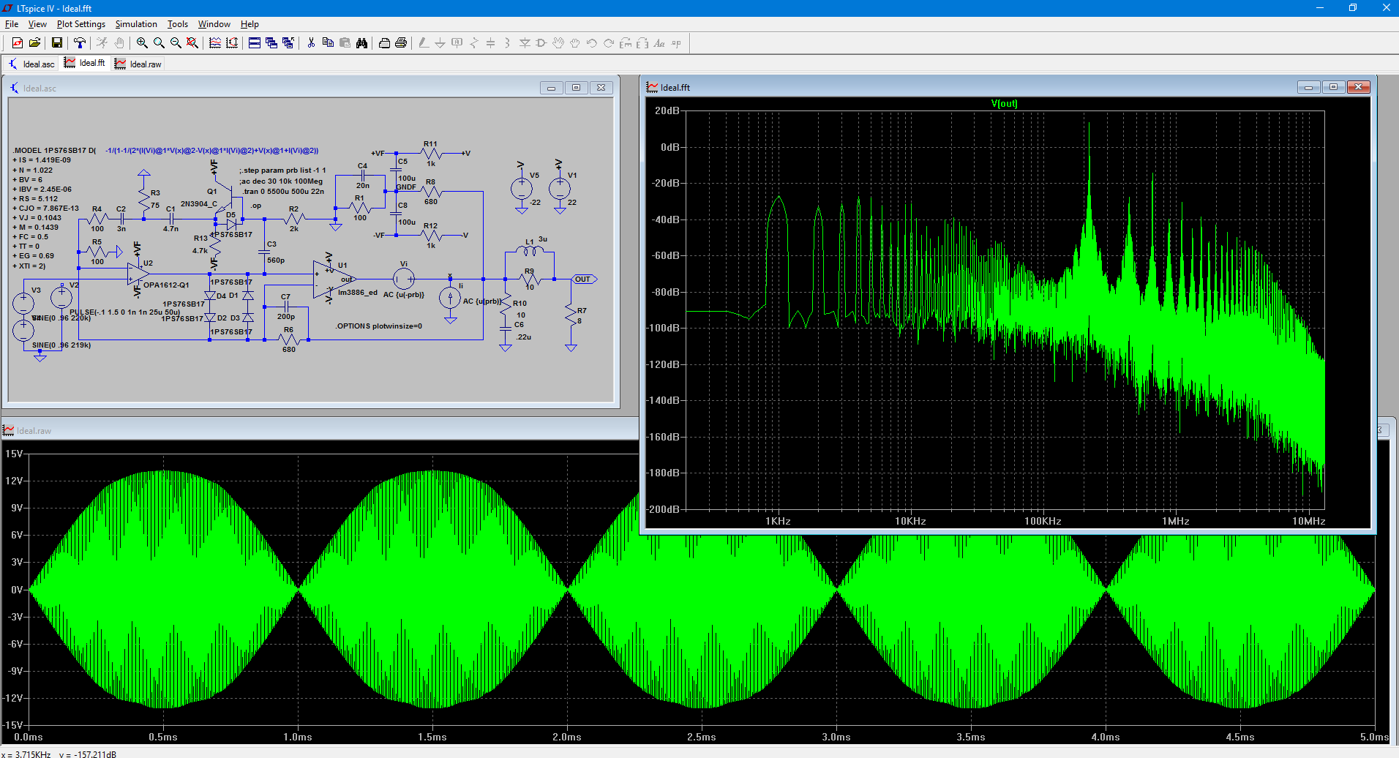Open Print Setup from the toolbar
1399x758 pixels.
(x=384, y=43)
